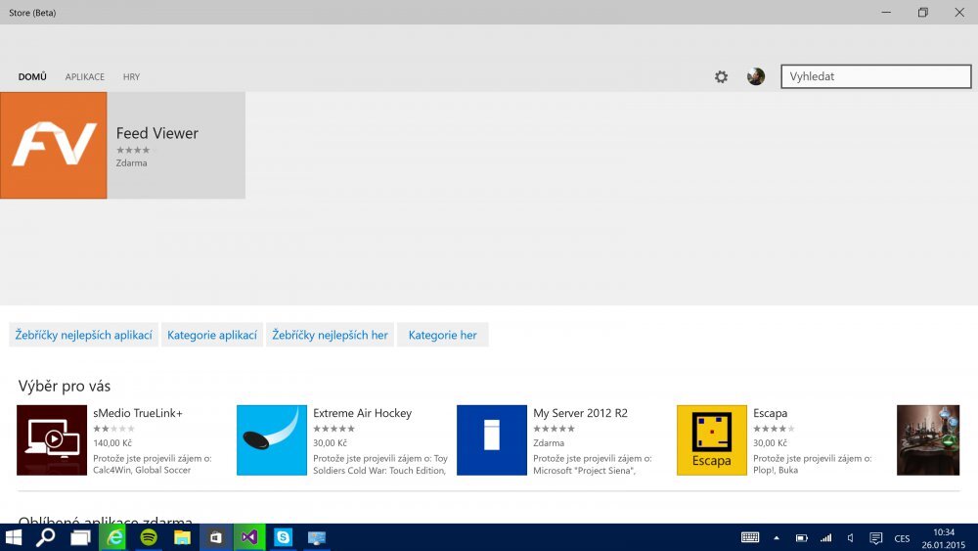The height and width of the screenshot is (551, 978).
Task: Click the 30,00 Kč price of Extreme Air Hockey
Action: coord(330,443)
